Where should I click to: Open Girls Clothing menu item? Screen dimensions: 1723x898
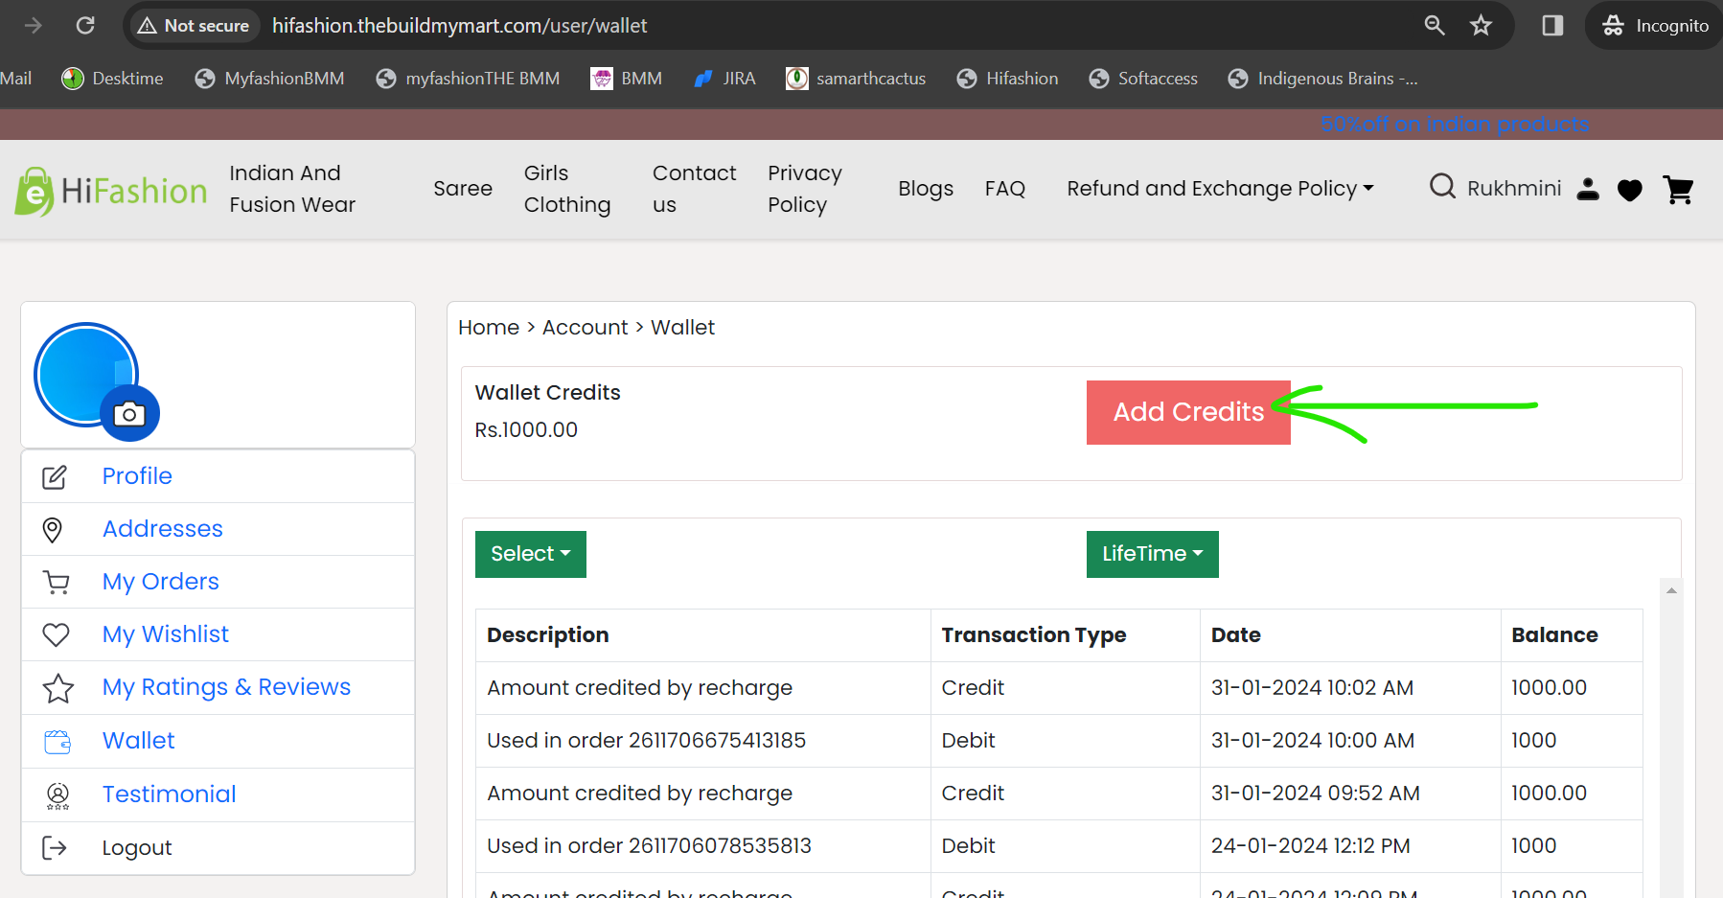[x=567, y=189]
